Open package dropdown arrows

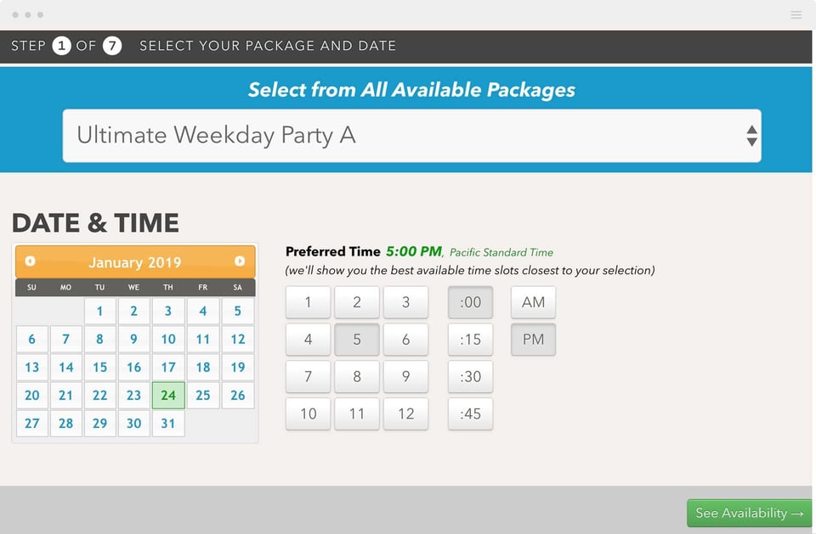click(751, 136)
